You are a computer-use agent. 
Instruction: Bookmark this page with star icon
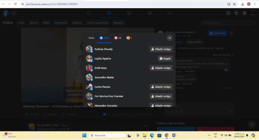click(234, 4)
